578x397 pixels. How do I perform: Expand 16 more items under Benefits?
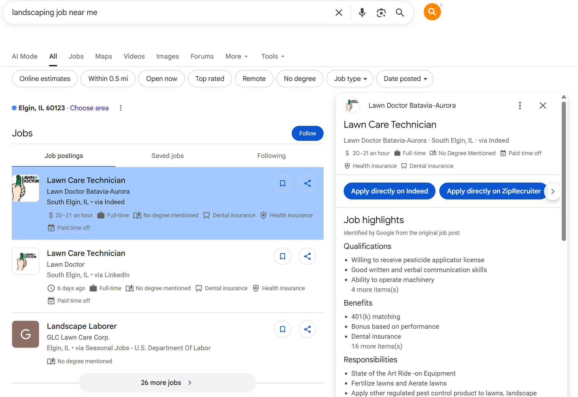(x=377, y=346)
